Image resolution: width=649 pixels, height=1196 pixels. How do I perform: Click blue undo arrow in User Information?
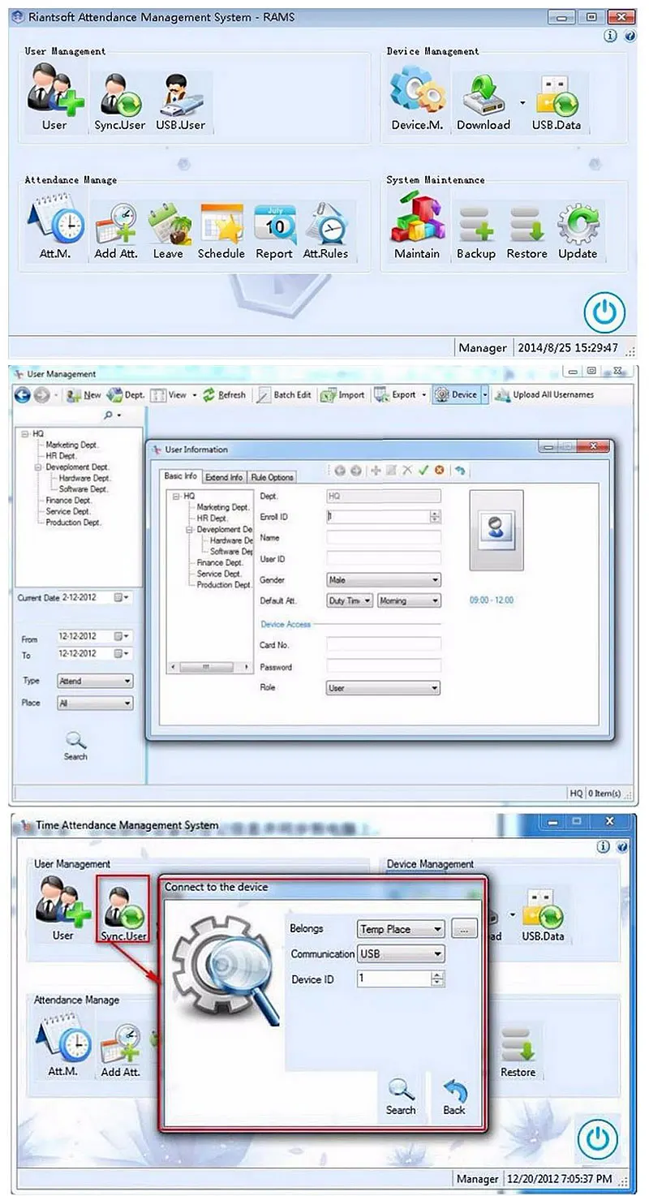pos(460,470)
